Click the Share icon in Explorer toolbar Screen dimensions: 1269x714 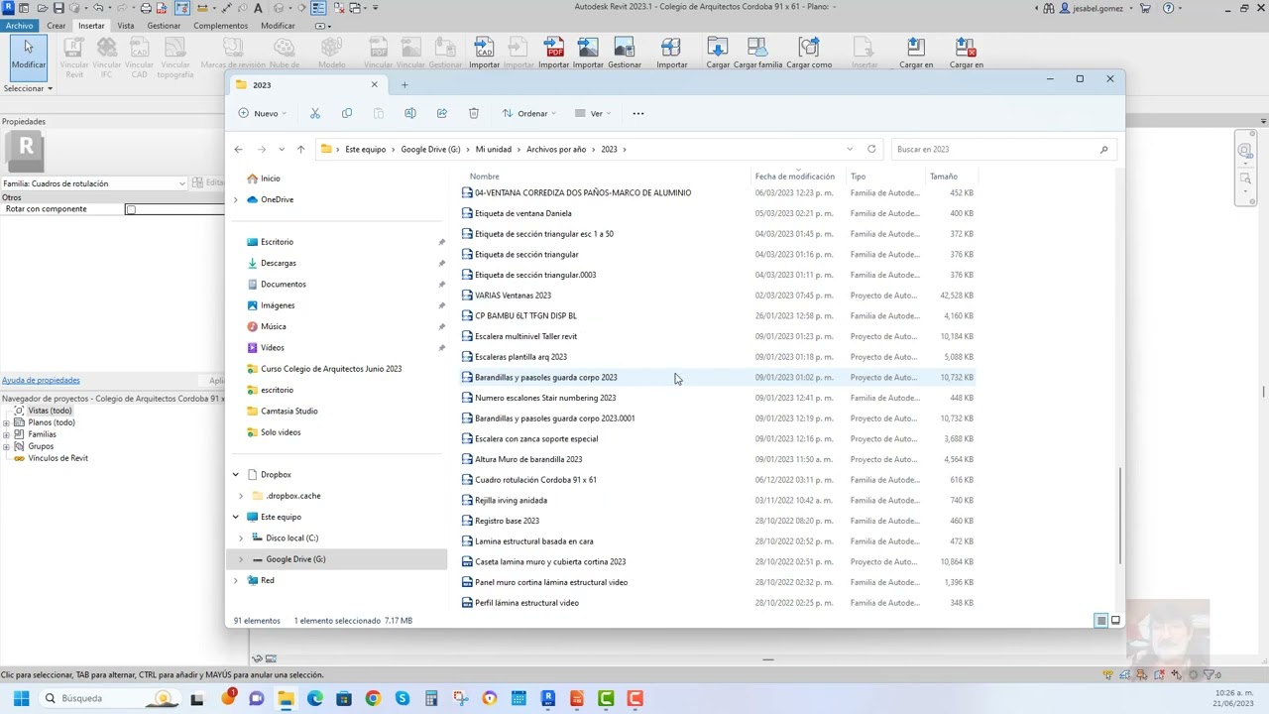coord(442,113)
